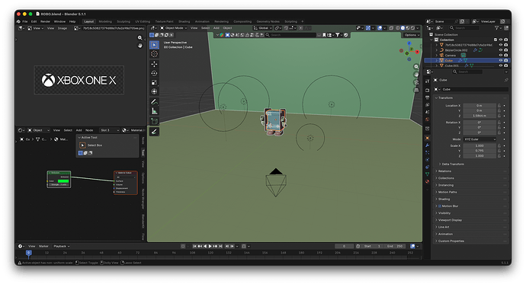Click the image editor zoom magnifier icon
The width and height of the screenshot is (526, 284).
click(x=140, y=38)
